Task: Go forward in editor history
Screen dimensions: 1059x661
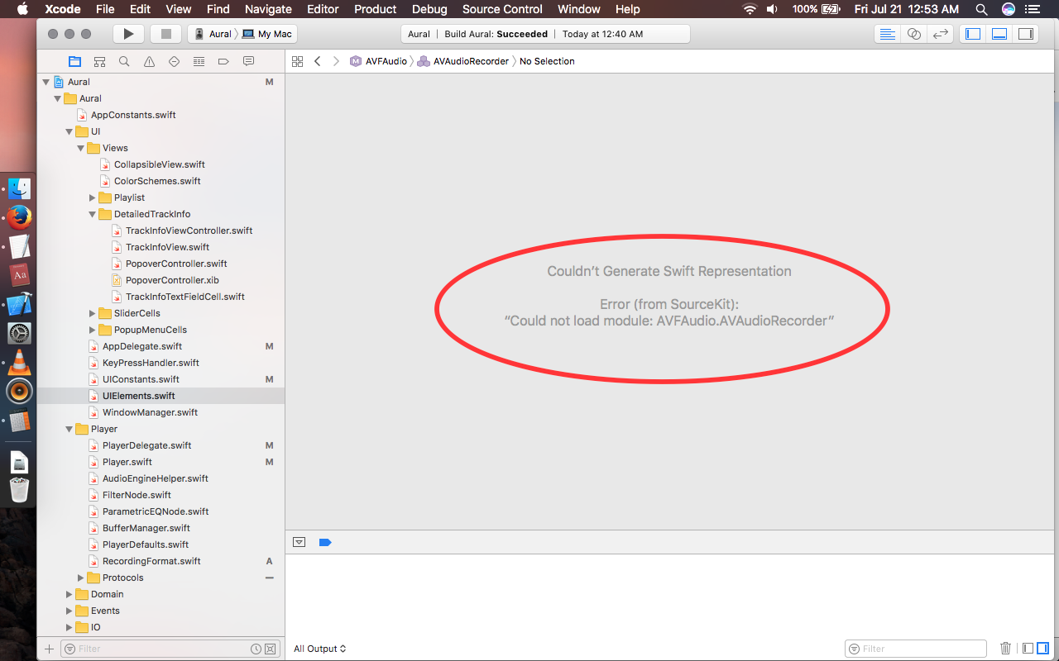Action: click(x=336, y=61)
